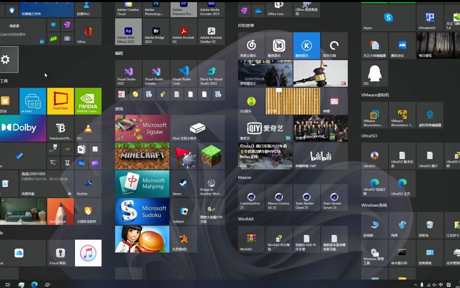The image size is (460, 288).
Task: Open WinRAR 中文帮助 tile
Action: (279, 239)
